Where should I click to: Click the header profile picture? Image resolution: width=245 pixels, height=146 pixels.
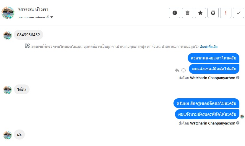(x=8, y=13)
